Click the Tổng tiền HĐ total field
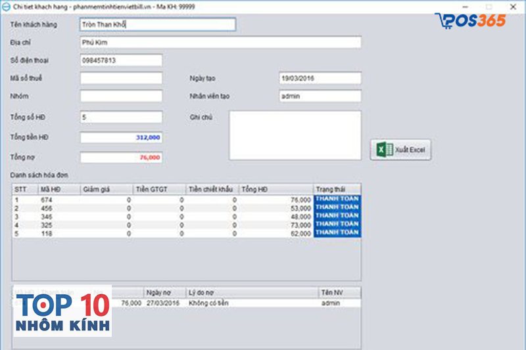 pyautogui.click(x=120, y=137)
